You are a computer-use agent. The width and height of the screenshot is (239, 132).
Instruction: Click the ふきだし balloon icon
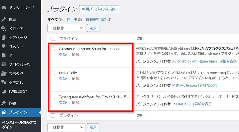click(4, 83)
